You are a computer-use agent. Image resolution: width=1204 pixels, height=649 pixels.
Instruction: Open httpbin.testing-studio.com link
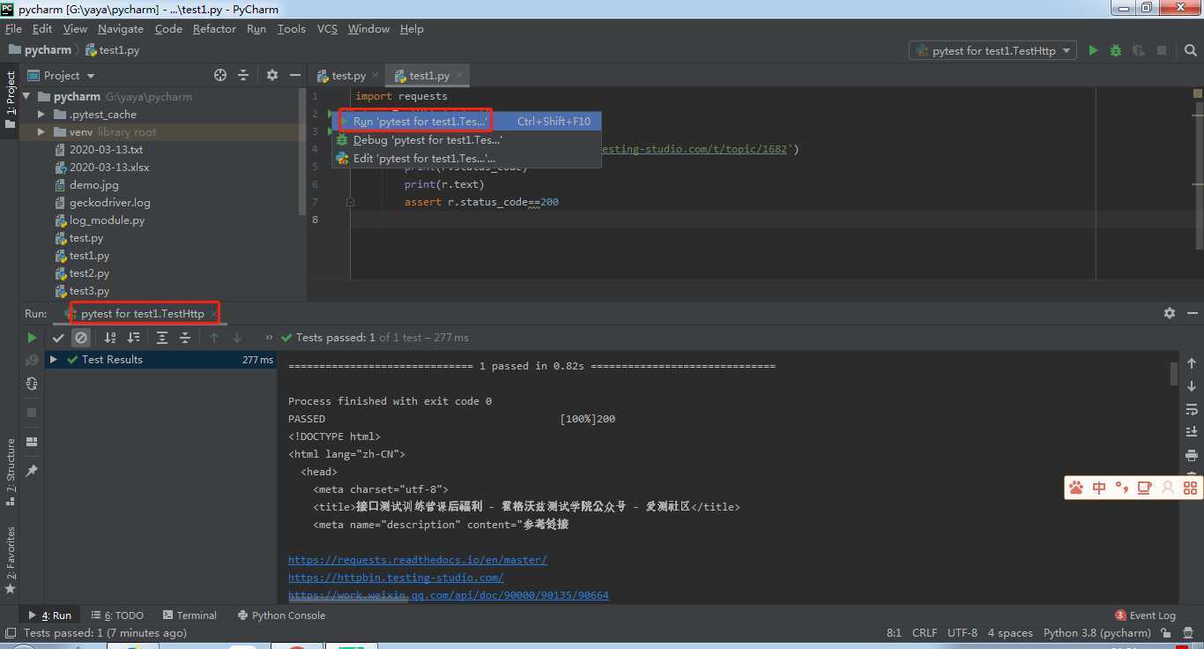(x=396, y=578)
